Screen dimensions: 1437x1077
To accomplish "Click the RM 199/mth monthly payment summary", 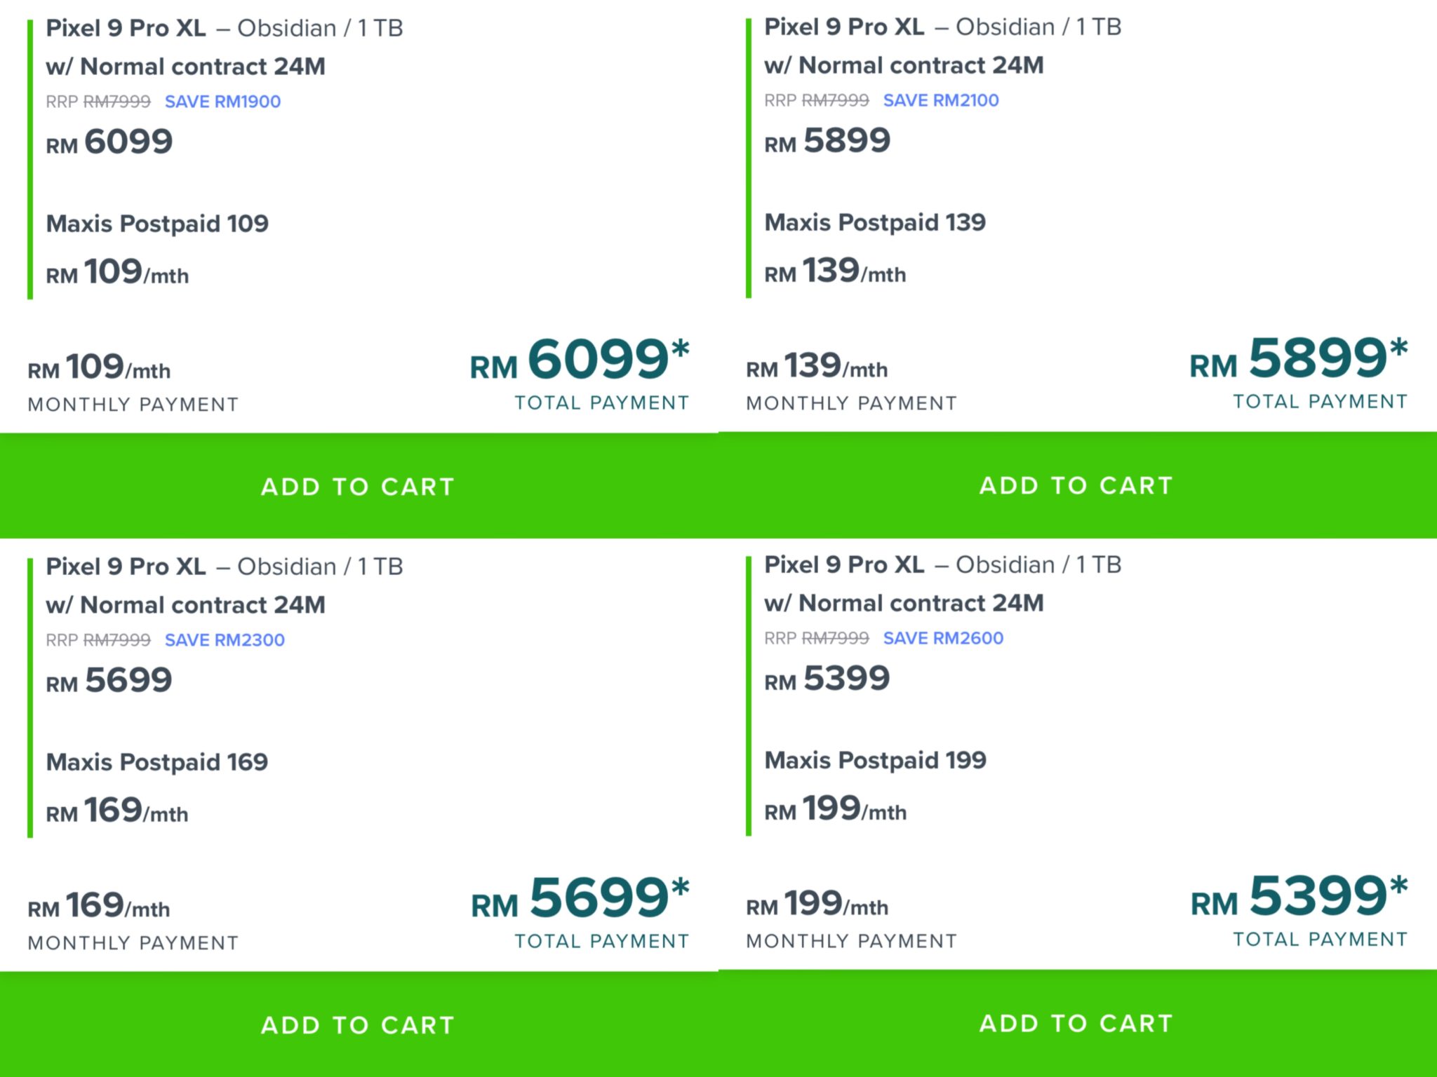I will [x=817, y=905].
